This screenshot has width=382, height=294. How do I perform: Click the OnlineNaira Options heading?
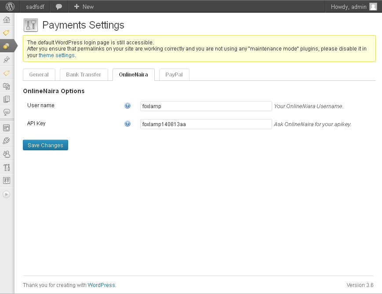54,91
